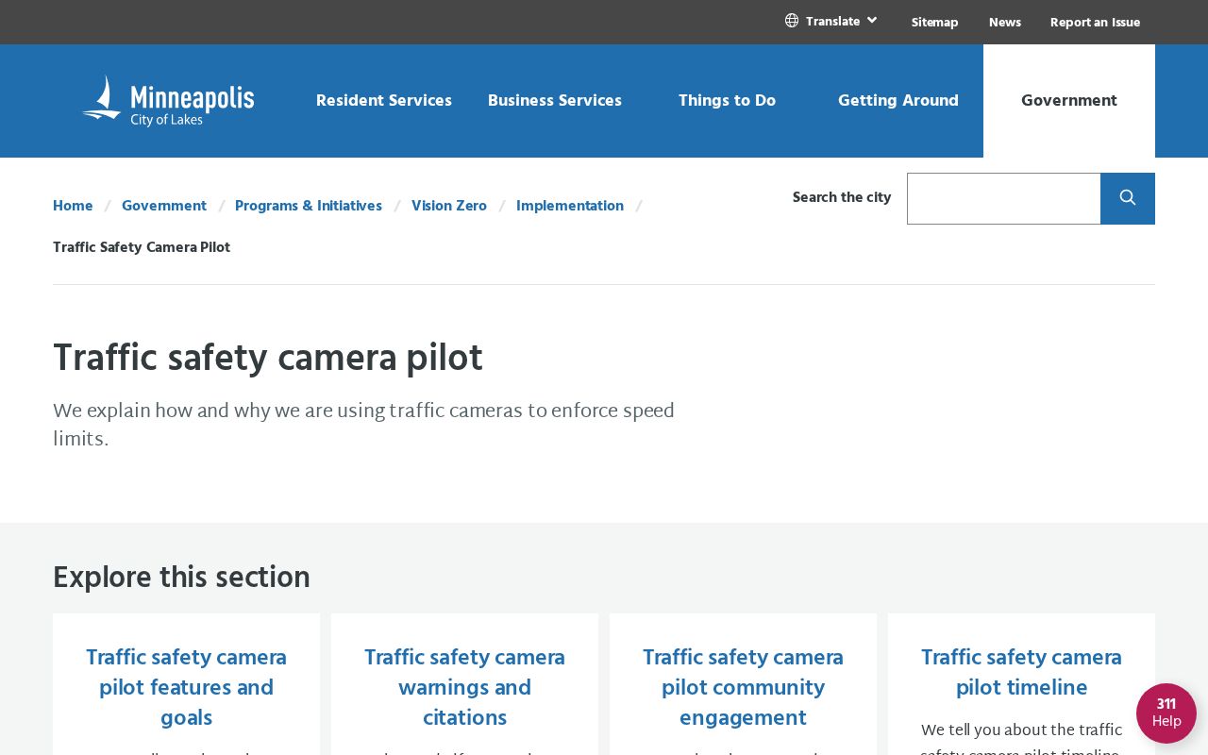
Task: Click Report an Issue link
Action: coord(1095,22)
